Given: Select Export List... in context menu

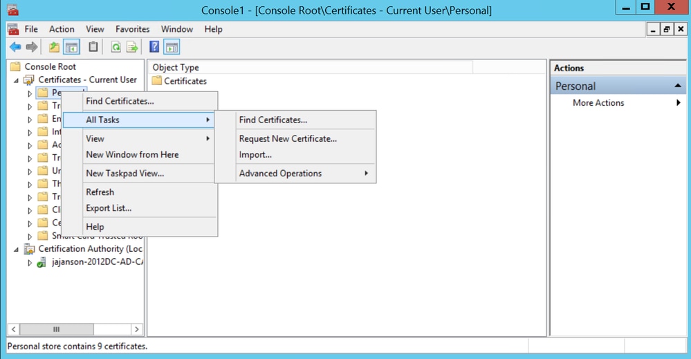Looking at the screenshot, I should 140,208.
